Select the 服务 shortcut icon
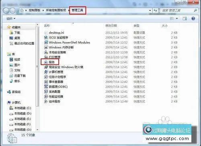201x146 pixels. [x=46, y=62]
